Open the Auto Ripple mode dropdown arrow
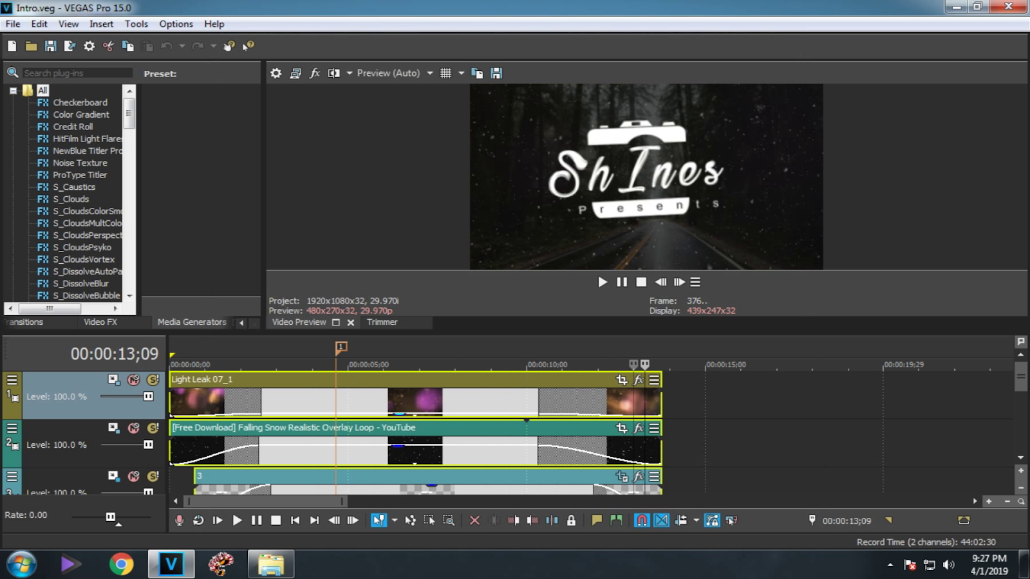Viewport: 1030px width, 579px height. (696, 520)
